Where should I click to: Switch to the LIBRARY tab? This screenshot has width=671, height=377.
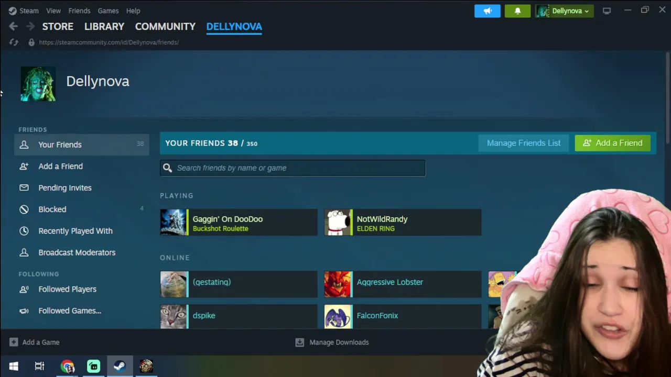(104, 26)
